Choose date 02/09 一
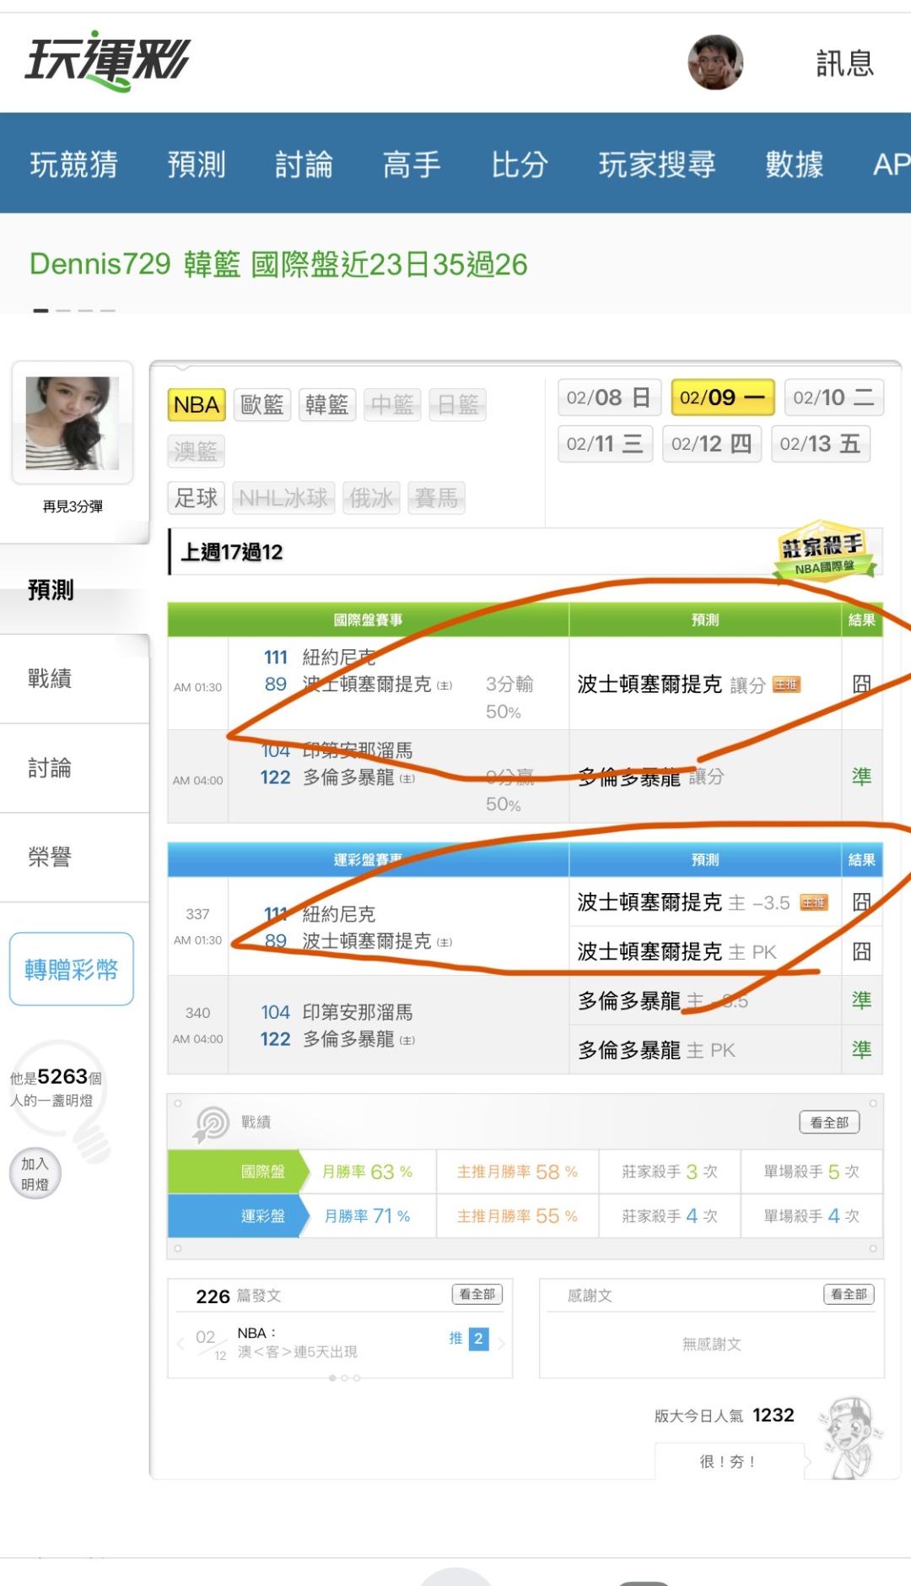The height and width of the screenshot is (1586, 911). coord(723,398)
